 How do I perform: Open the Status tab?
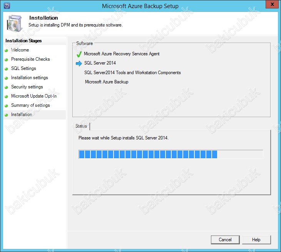pyautogui.click(x=81, y=126)
